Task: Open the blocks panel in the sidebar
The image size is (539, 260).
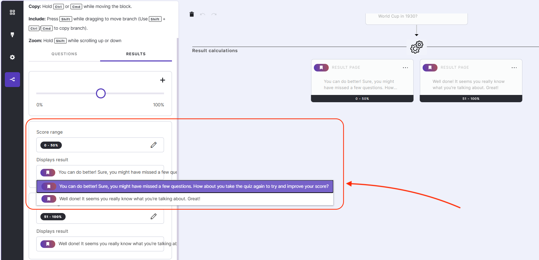Action: coord(12,12)
